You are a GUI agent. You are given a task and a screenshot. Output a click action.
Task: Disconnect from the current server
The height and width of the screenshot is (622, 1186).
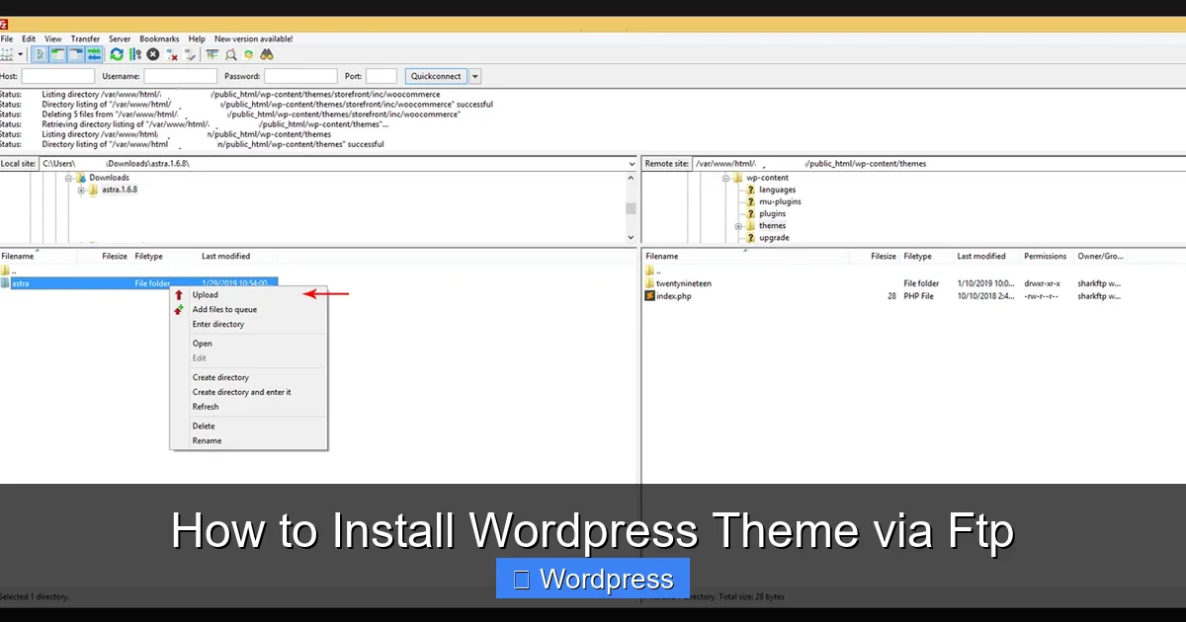pyautogui.click(x=172, y=54)
